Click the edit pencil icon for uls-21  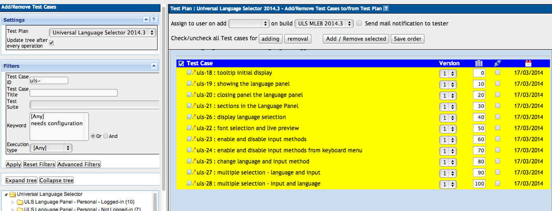(194, 105)
